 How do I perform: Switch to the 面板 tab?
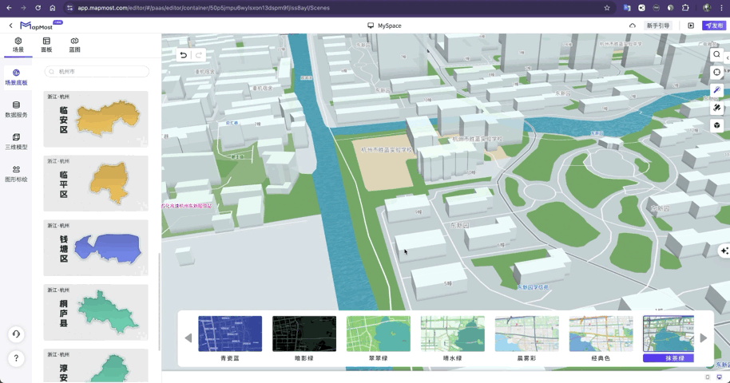pyautogui.click(x=46, y=45)
